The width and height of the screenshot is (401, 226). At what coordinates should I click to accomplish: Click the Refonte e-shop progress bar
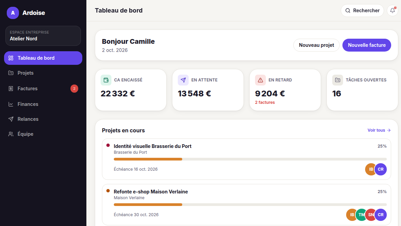coord(250,205)
